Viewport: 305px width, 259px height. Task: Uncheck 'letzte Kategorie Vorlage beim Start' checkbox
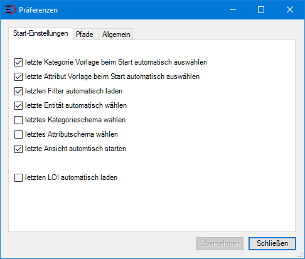click(18, 62)
